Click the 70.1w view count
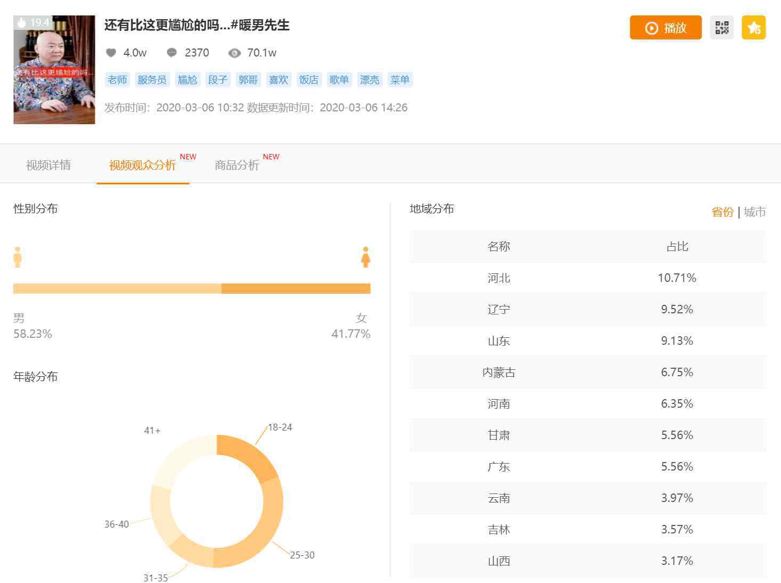Screen dimensions: 781x583 click(x=262, y=53)
